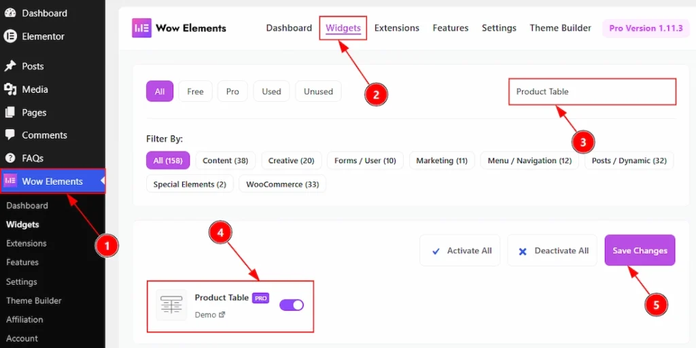Click the Elementor logo icon in sidebar
The width and height of the screenshot is (696, 348).
click(10, 37)
